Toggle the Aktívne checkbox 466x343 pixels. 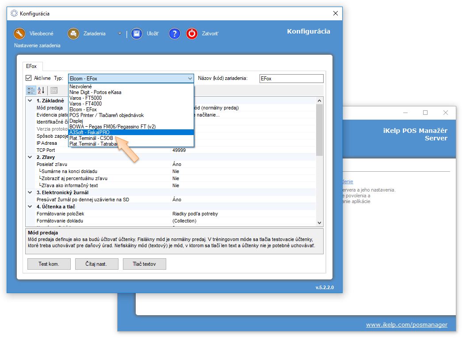pyautogui.click(x=29, y=78)
